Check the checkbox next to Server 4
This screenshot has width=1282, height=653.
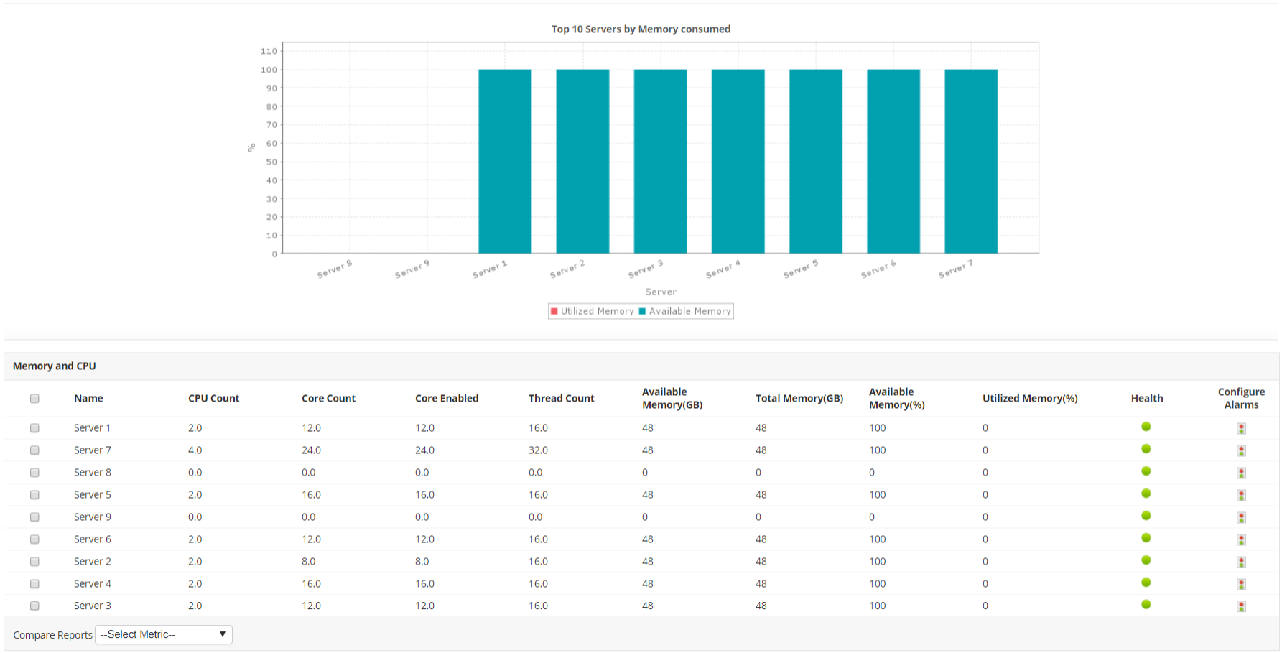click(x=34, y=583)
